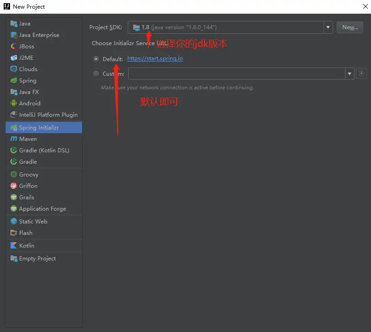Select the Default service URL radio button
Viewport: 371px width, 332px height.
point(96,59)
